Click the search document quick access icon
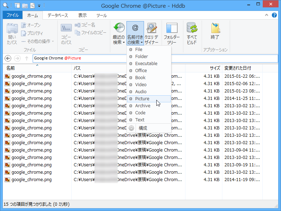 coord(32,6)
